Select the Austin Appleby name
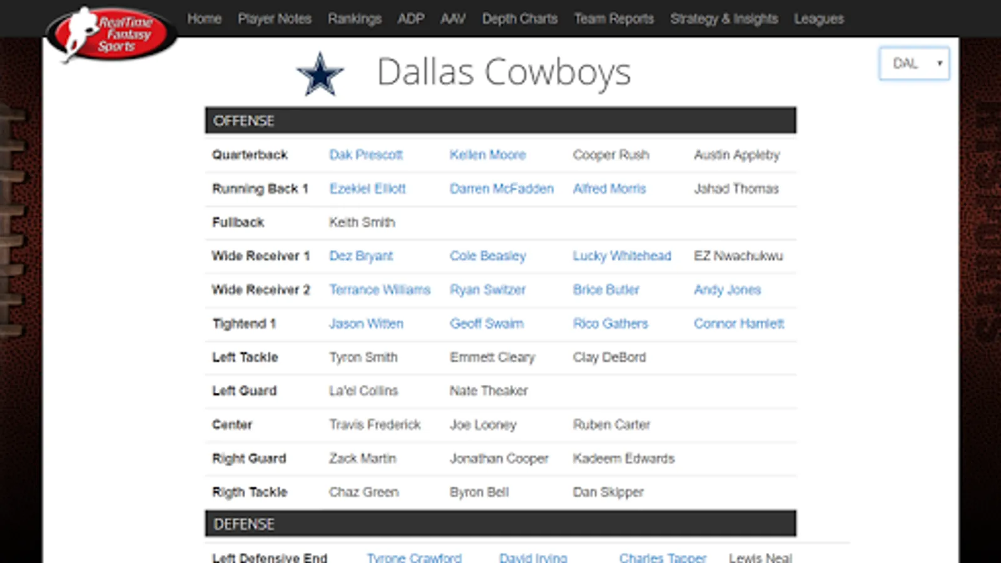 [x=737, y=155]
